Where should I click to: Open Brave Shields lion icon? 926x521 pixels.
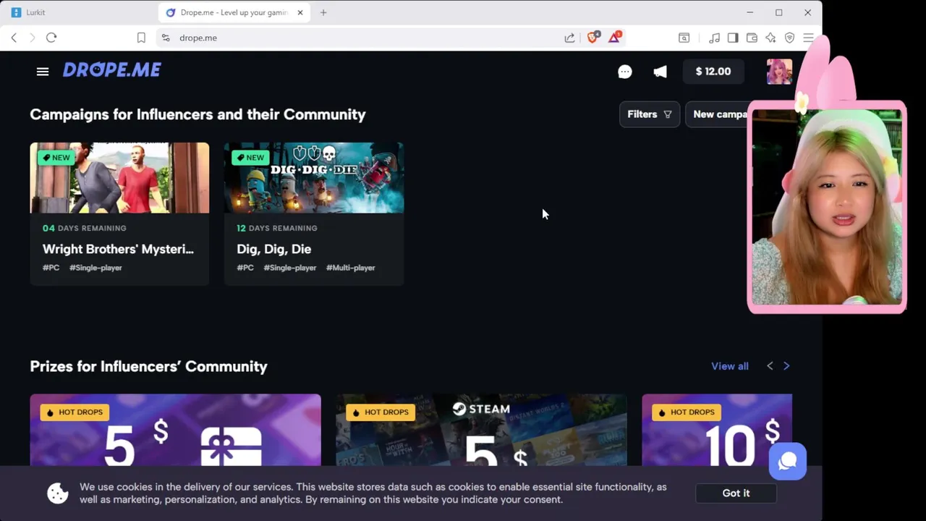[592, 38]
